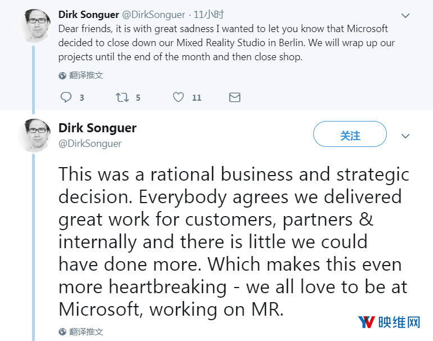
Task: Click Dirk Songuer name in first tweet
Action: click(x=88, y=14)
